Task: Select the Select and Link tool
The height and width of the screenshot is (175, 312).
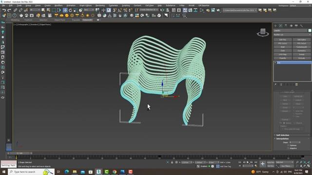Action: (15, 10)
